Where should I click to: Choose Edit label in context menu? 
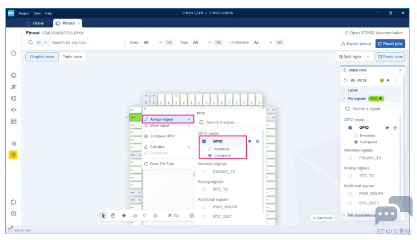(167, 147)
